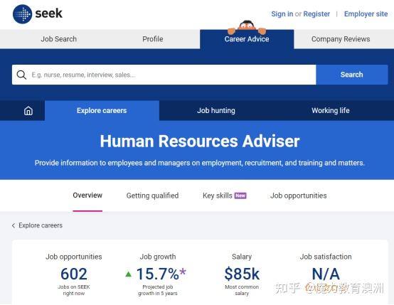Image resolution: width=394 pixels, height=305 pixels.
Task: Click the Job opportunities stat label
Action: click(x=74, y=257)
